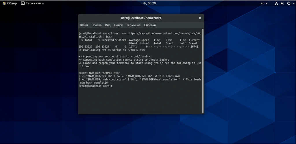This screenshot has height=144, width=296.
Task: Open the Файл menu
Action: point(84,25)
